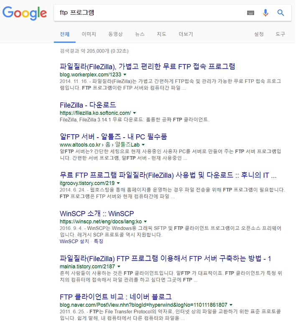The image size is (301, 322).
Task: Open '무료 FTP 프로그램 파일질라(FileZilla) 사용법 및 다운로드' result
Action: coord(168,175)
